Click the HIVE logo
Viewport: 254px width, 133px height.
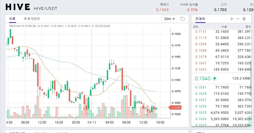point(18,7)
